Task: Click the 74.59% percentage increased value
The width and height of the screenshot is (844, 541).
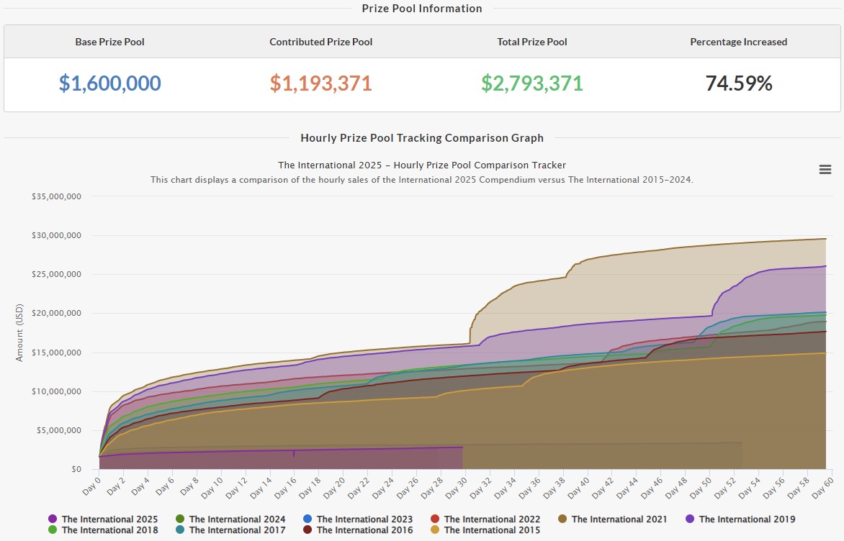Action: (x=738, y=83)
